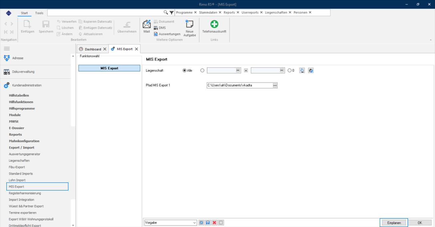Viewport: 435px width, 227px height.
Task: Close the MIS Export tab
Action: tap(136, 49)
